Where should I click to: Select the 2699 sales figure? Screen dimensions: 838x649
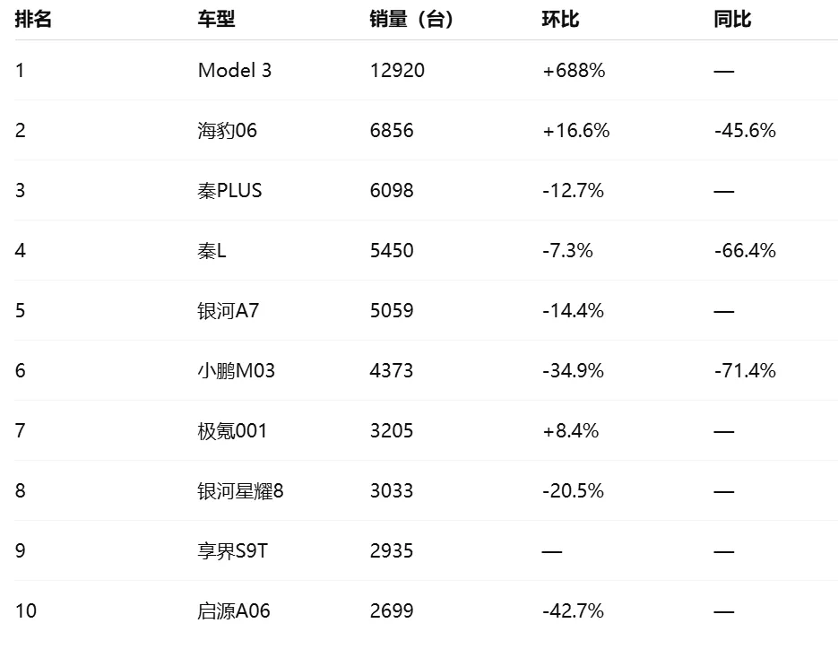391,611
